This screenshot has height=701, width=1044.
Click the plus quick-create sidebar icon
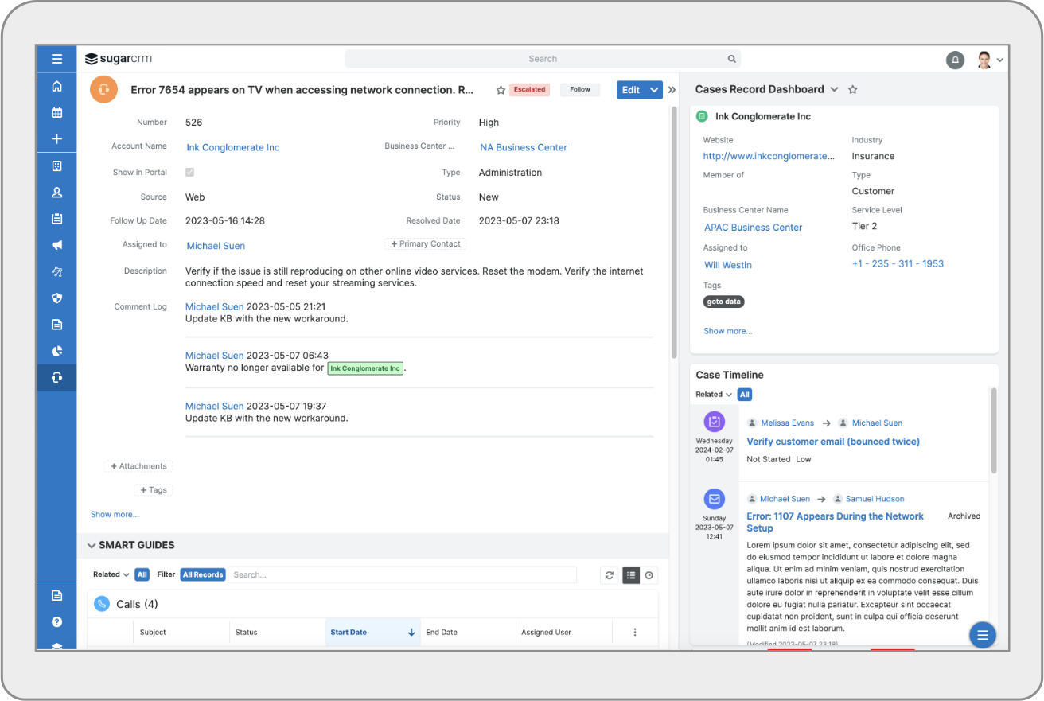pos(56,139)
